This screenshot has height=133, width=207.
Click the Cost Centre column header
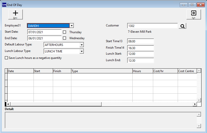click(x=186, y=71)
